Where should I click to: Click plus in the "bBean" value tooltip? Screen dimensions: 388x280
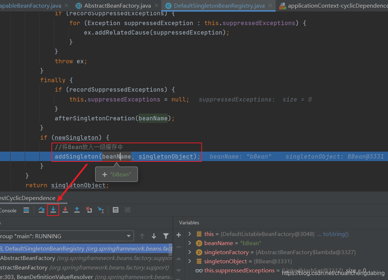105,175
